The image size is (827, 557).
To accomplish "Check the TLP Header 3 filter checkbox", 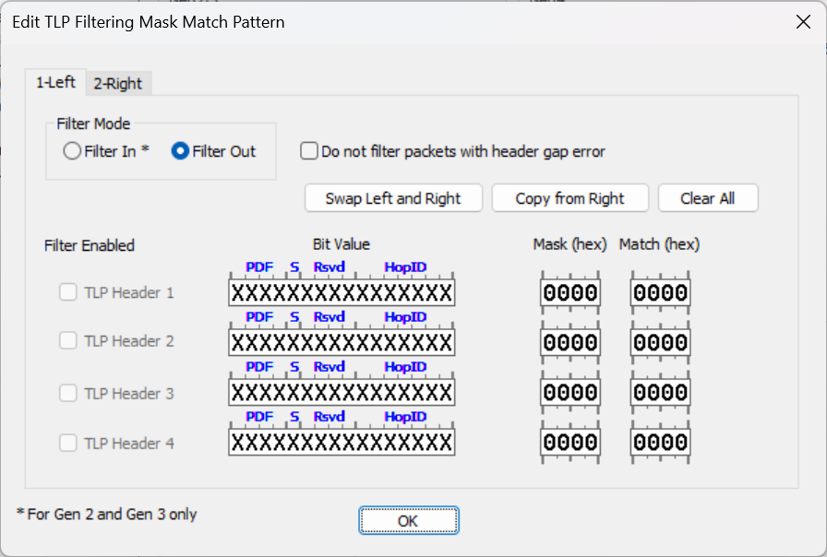I will (68, 393).
